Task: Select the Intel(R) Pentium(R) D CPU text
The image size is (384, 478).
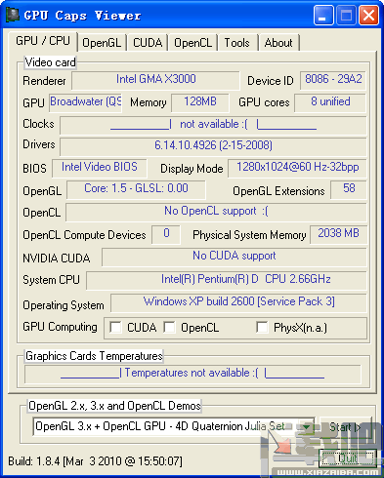Action: click(246, 279)
